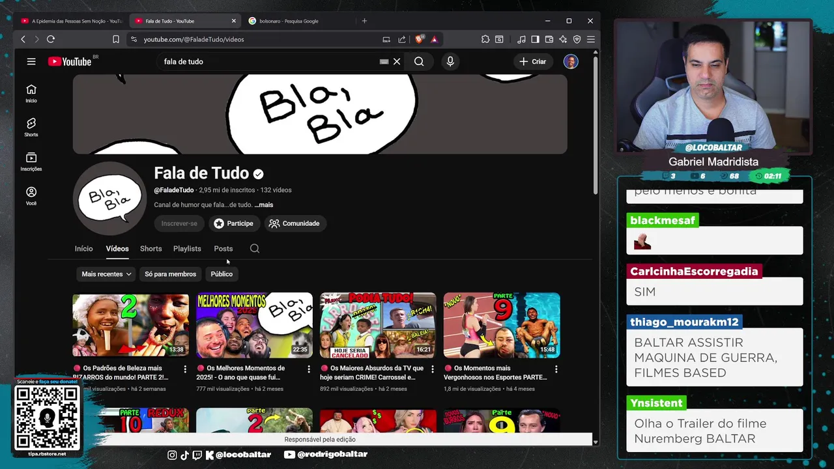The image size is (834, 469).
Task: Open the Comunidade button
Action: 295,223
